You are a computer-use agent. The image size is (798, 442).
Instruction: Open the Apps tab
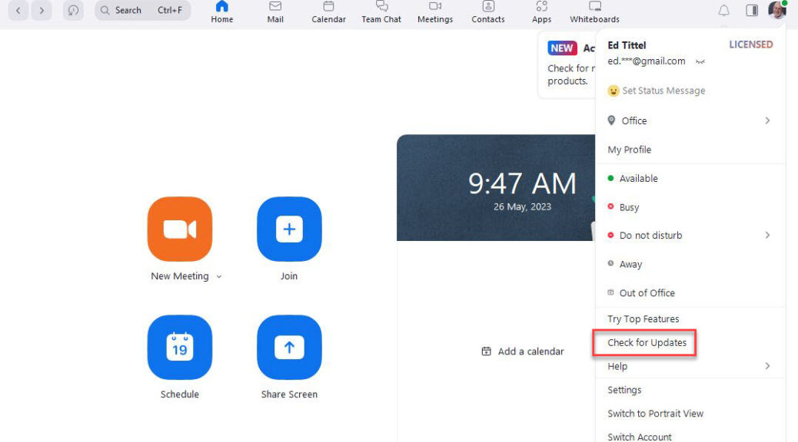541,12
